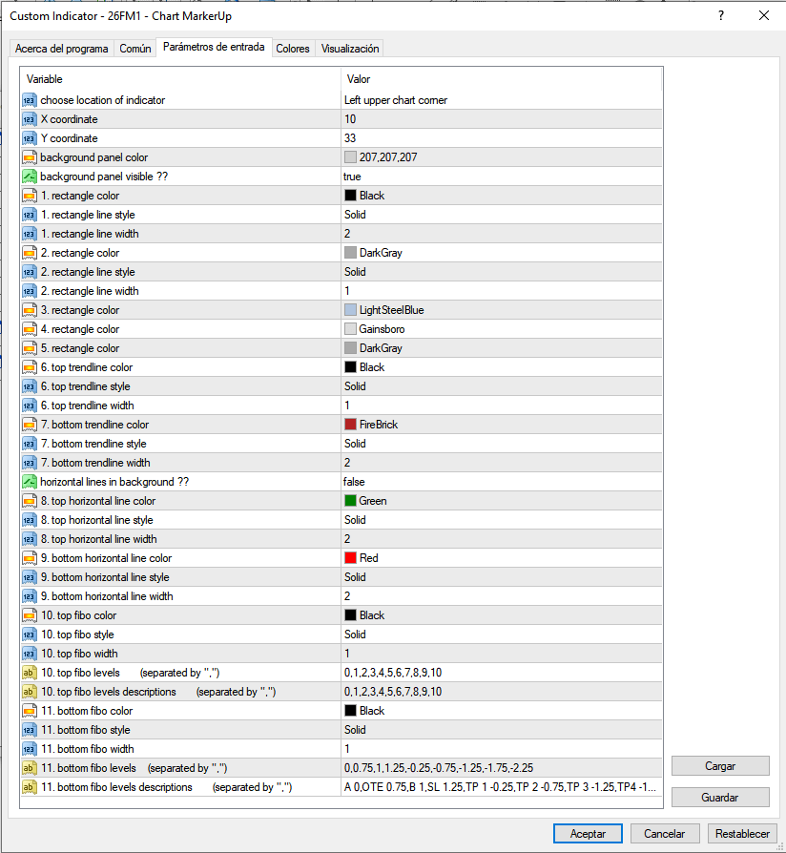The width and height of the screenshot is (786, 853).
Task: Click the integer icon beside 9. bottom horizontal line width
Action: [30, 596]
